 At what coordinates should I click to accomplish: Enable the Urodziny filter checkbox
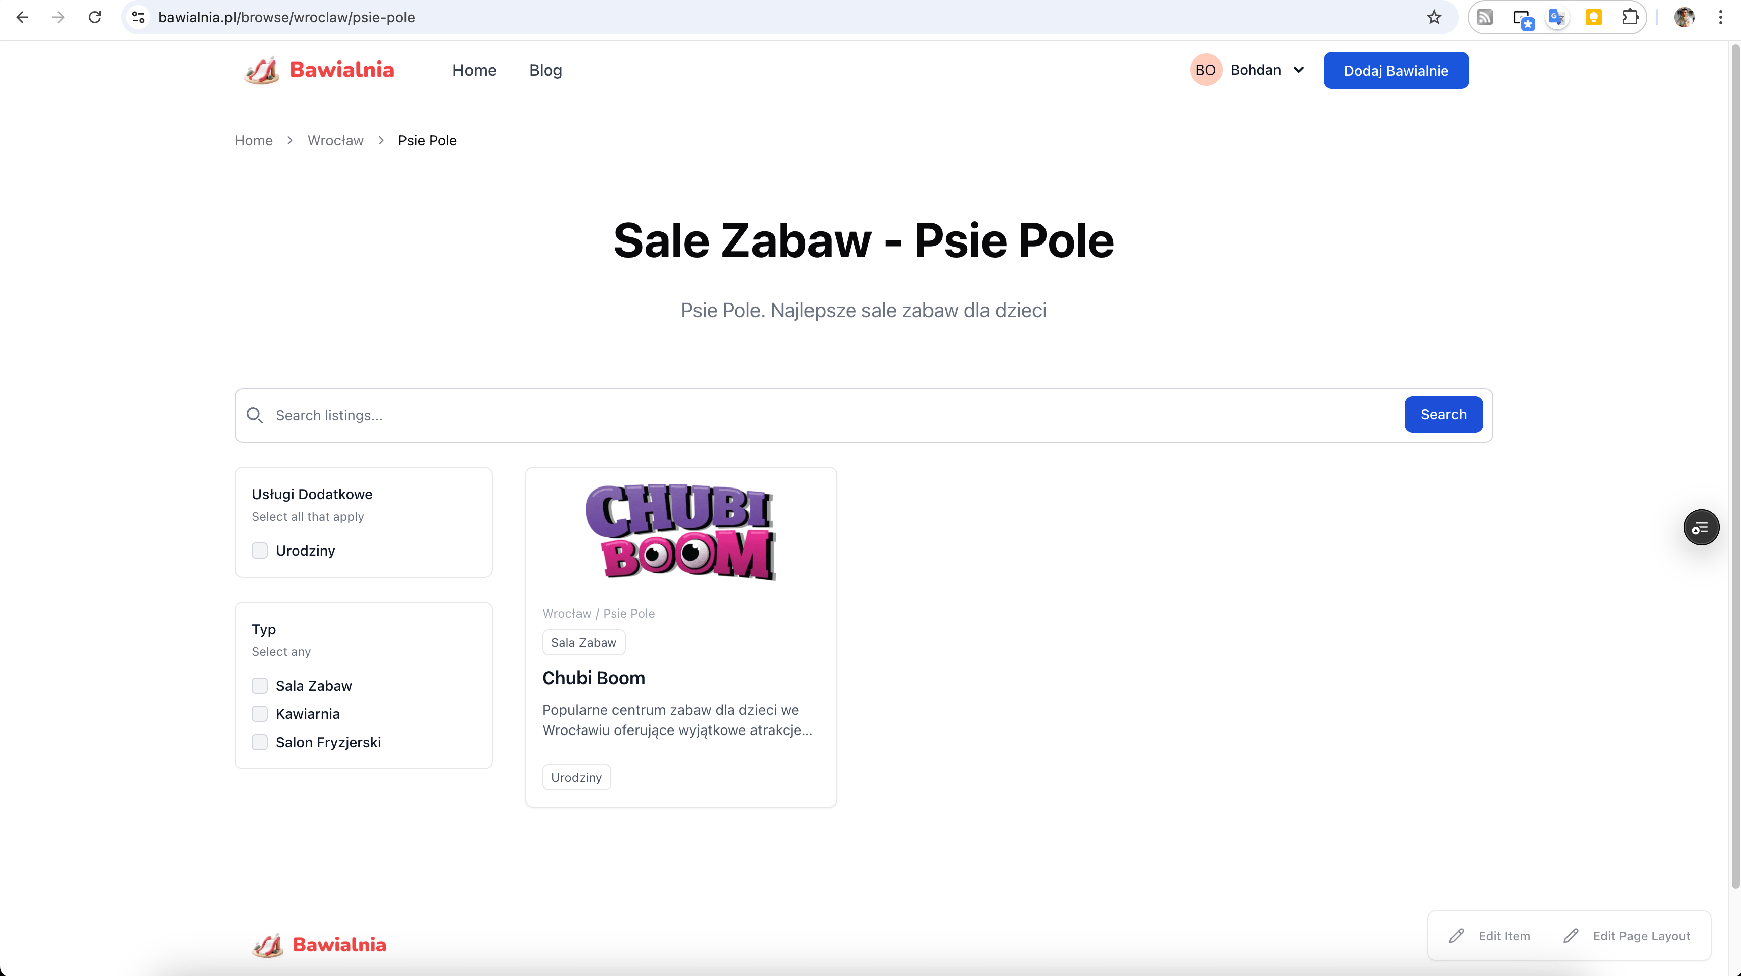click(x=260, y=551)
